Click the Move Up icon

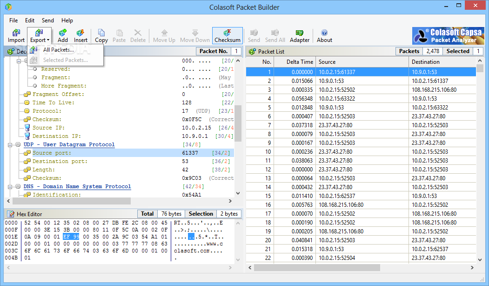[x=164, y=36]
